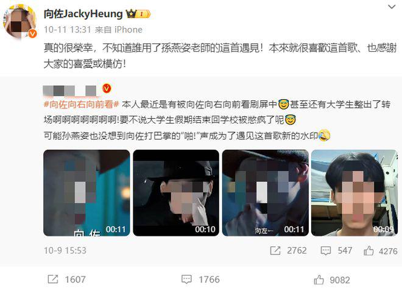Repost this post via 1607 share icon
The width and height of the screenshot is (402, 291).
tap(53, 279)
